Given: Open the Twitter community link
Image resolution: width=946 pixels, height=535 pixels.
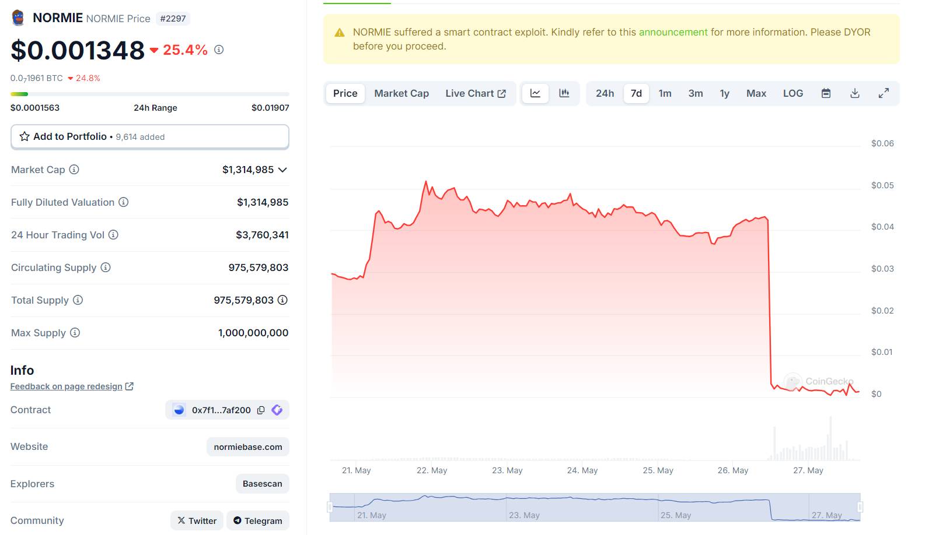Looking at the screenshot, I should coord(197,520).
